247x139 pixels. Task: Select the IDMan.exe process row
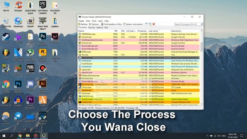[139, 52]
